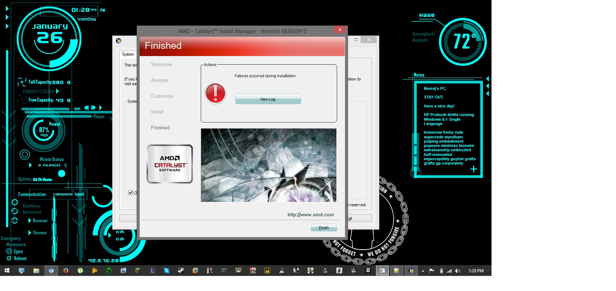This screenshot has height=291, width=616.
Task: Open the Call of Duty Ghosts skull icon
Action: point(368,271)
